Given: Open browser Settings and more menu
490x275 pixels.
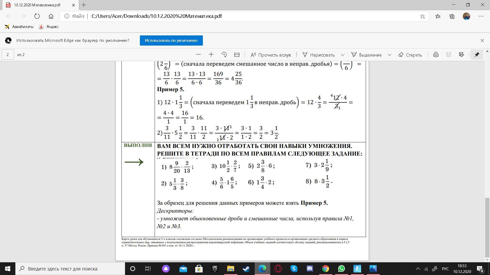Looking at the screenshot, I should [x=481, y=16].
